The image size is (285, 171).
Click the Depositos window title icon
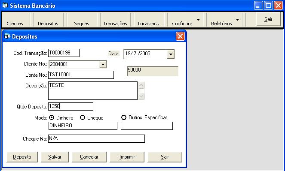tap(7, 36)
